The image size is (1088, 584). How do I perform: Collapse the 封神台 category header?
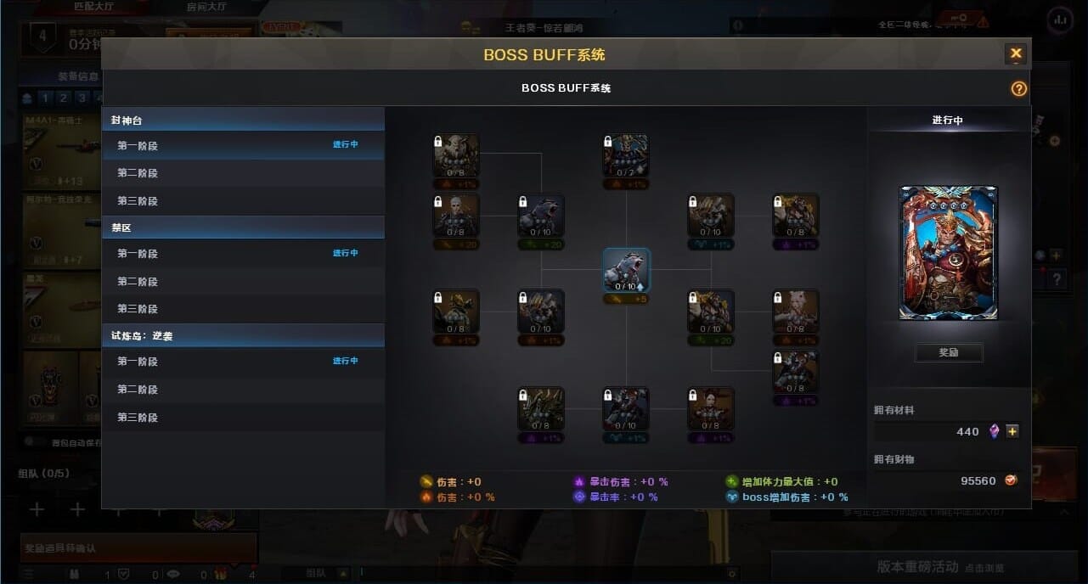pyautogui.click(x=243, y=120)
